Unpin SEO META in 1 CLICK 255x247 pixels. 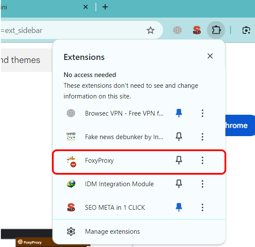(179, 207)
